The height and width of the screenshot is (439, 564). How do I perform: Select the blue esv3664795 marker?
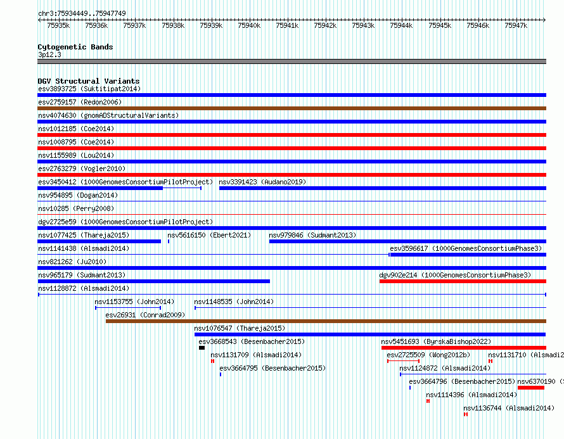click(x=221, y=374)
